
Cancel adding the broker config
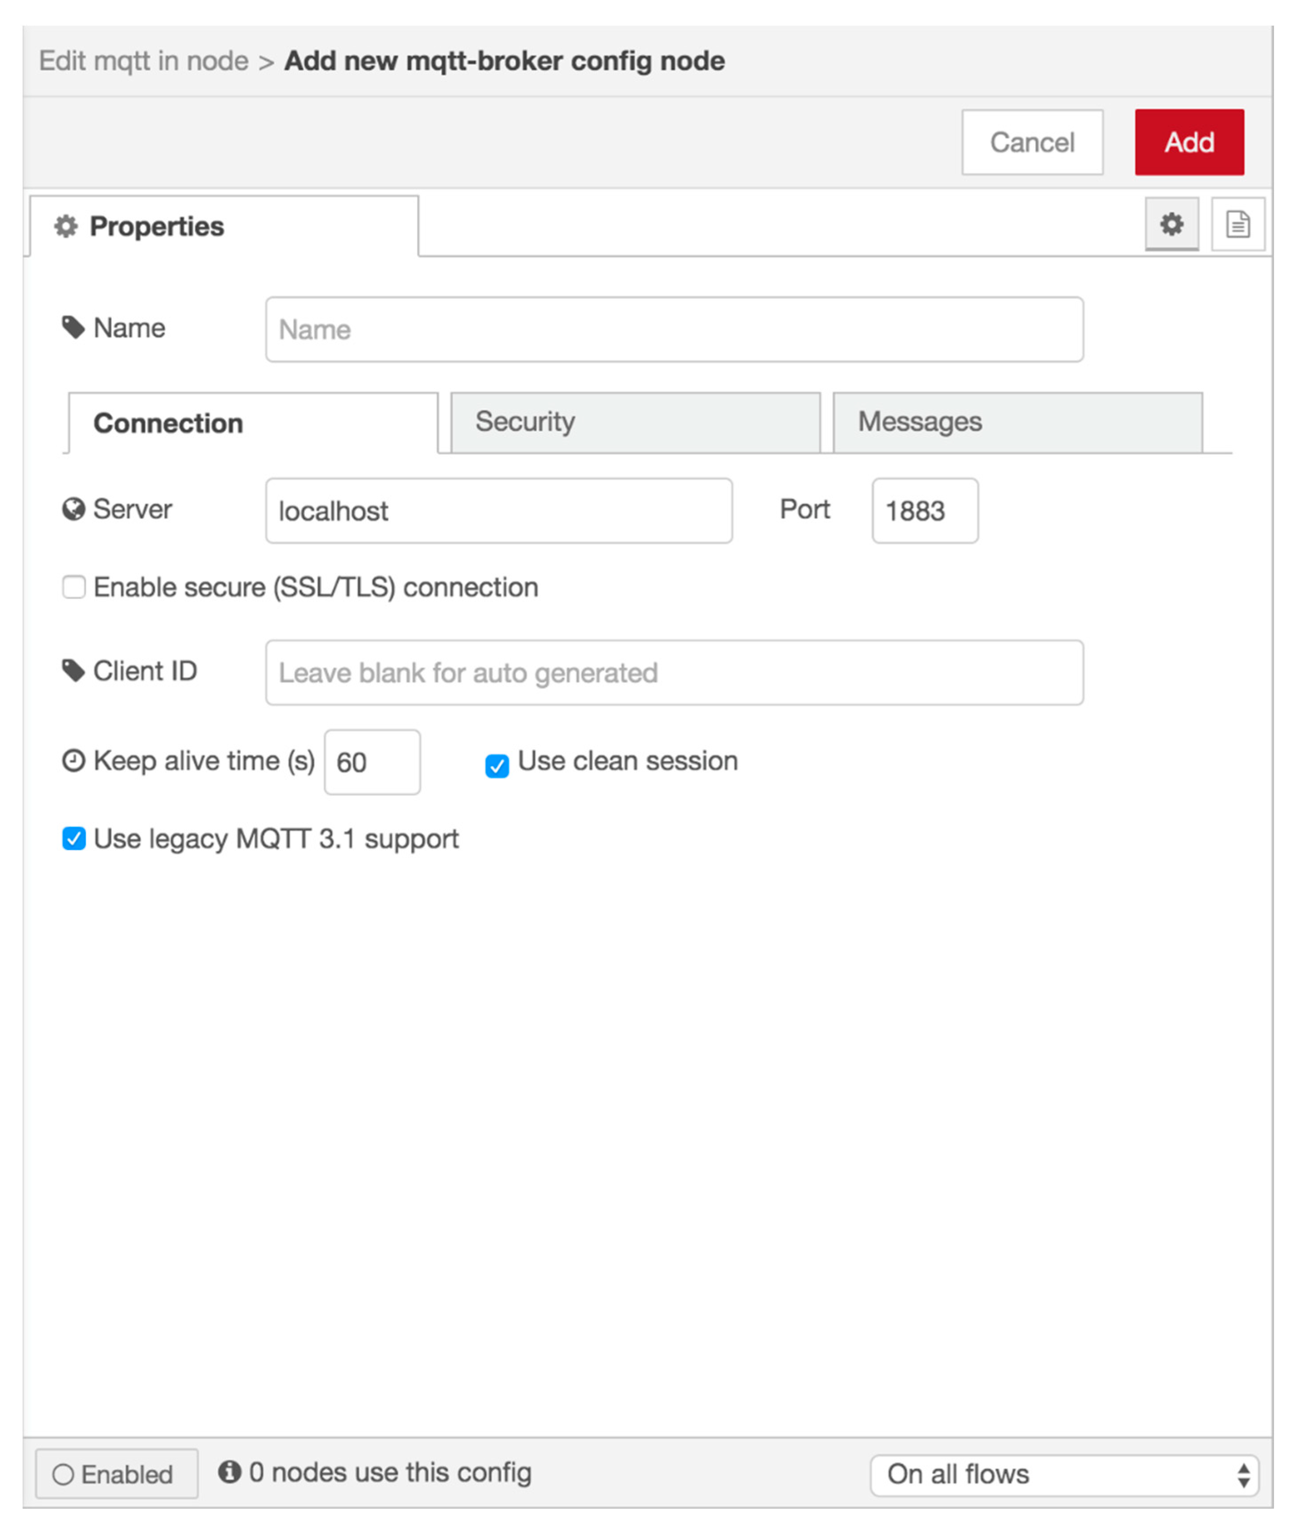tap(1031, 143)
